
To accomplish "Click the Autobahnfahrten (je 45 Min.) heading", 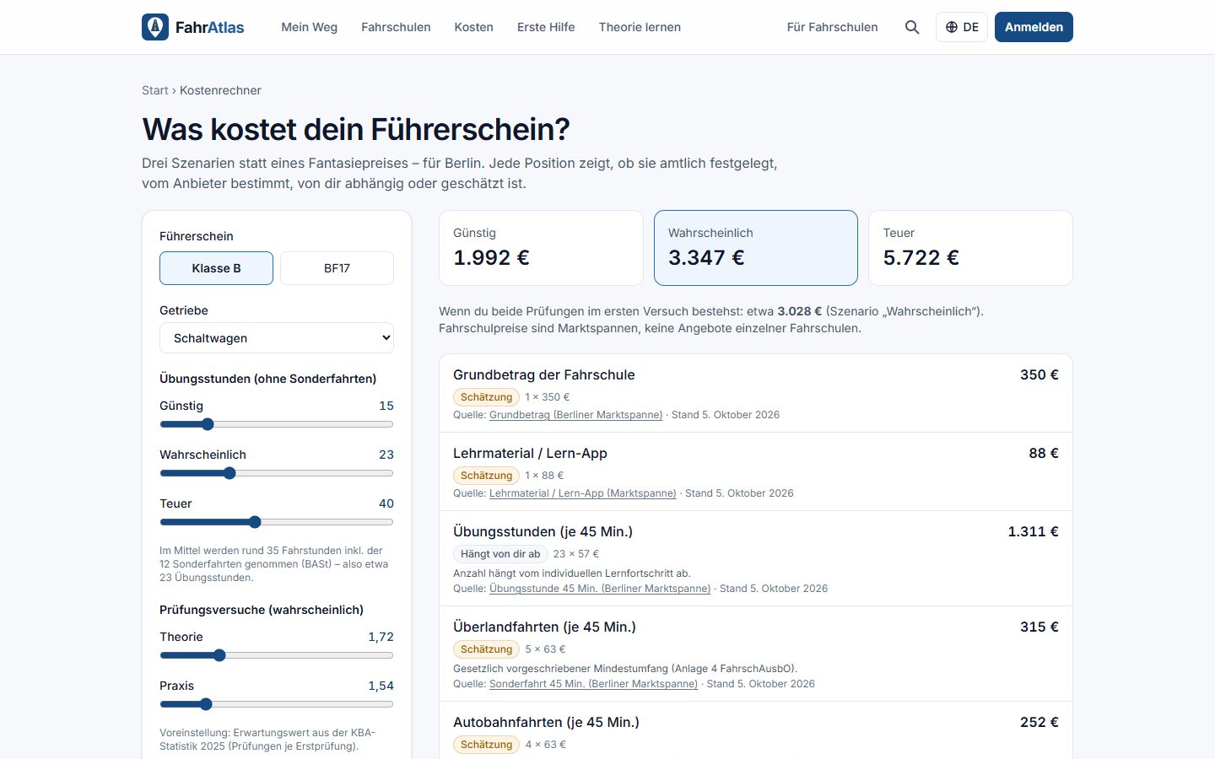I will pos(546,722).
